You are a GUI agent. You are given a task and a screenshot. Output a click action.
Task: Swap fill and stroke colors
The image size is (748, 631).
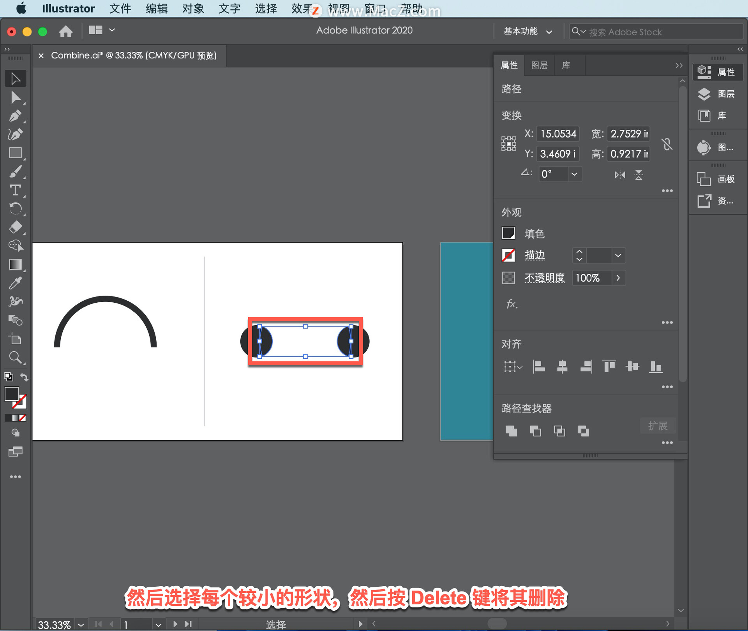pos(24,377)
